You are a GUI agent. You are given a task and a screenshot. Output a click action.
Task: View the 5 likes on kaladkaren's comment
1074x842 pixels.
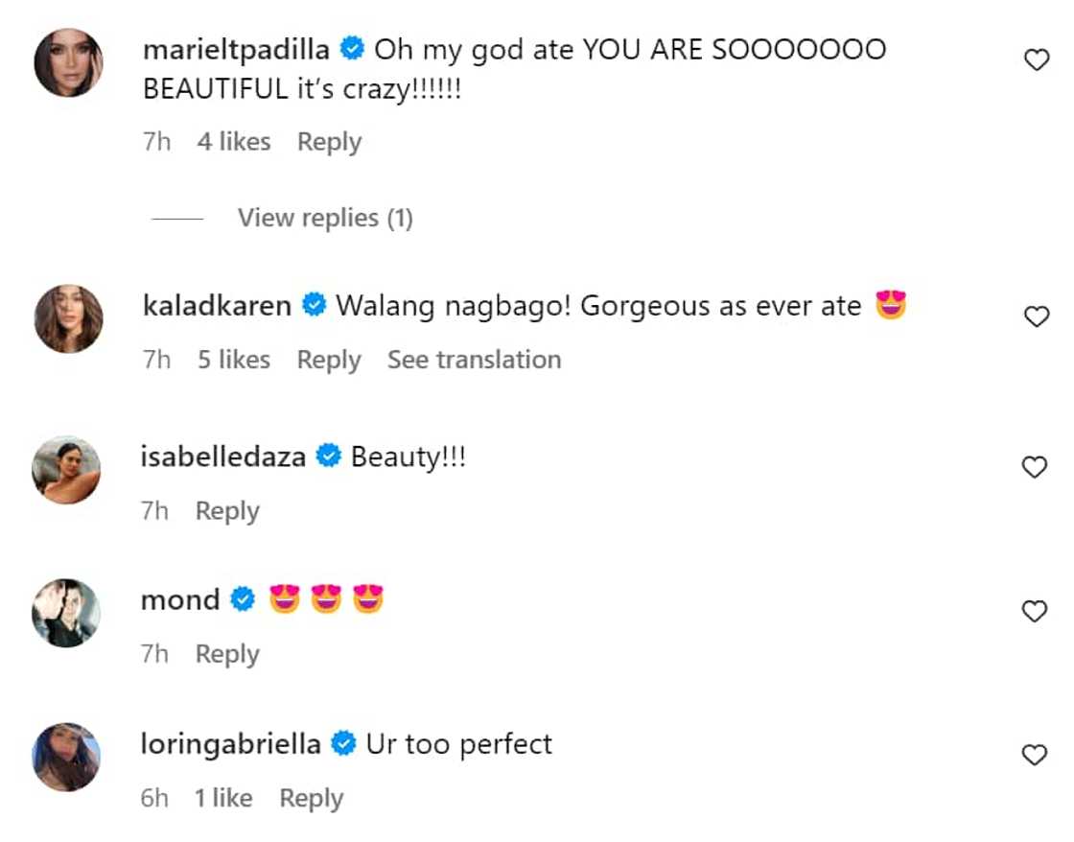coord(234,361)
